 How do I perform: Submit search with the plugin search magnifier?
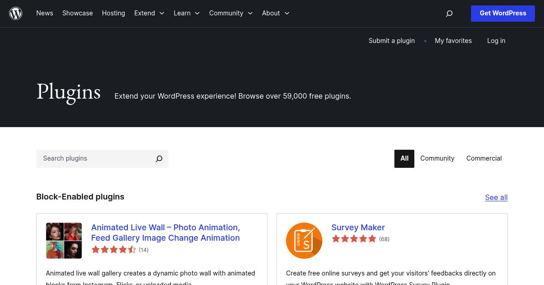[159, 159]
